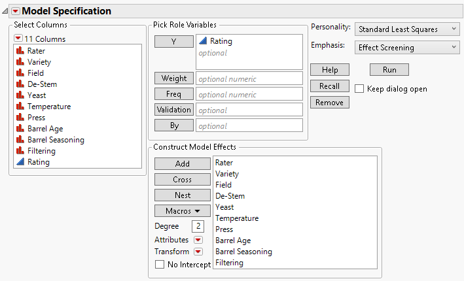This screenshot has width=464, height=281.
Task: Open the Personality dropdown
Action: click(407, 29)
